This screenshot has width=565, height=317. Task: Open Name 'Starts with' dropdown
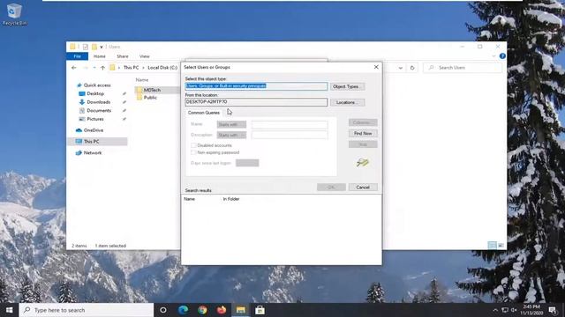[x=231, y=124]
